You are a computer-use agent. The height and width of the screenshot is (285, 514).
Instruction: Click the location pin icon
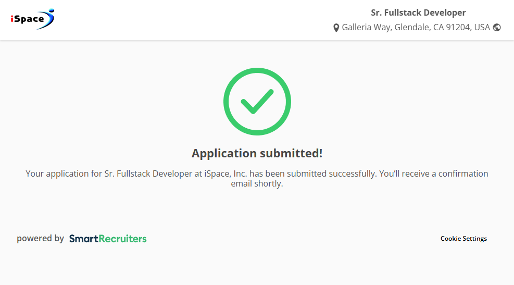(x=336, y=28)
